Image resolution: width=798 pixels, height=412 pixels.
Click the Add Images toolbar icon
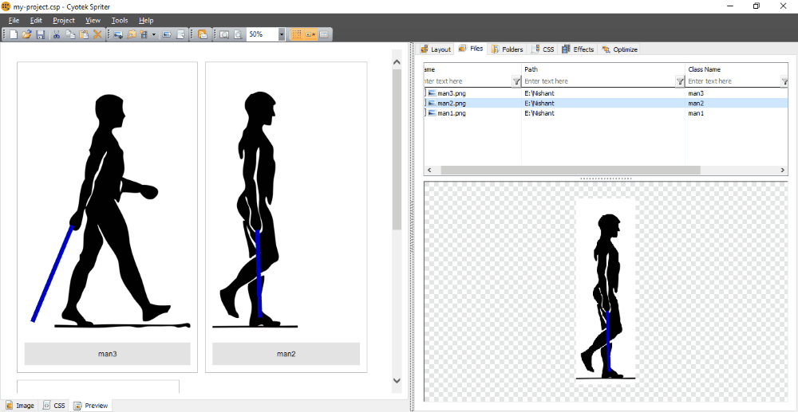pos(117,34)
